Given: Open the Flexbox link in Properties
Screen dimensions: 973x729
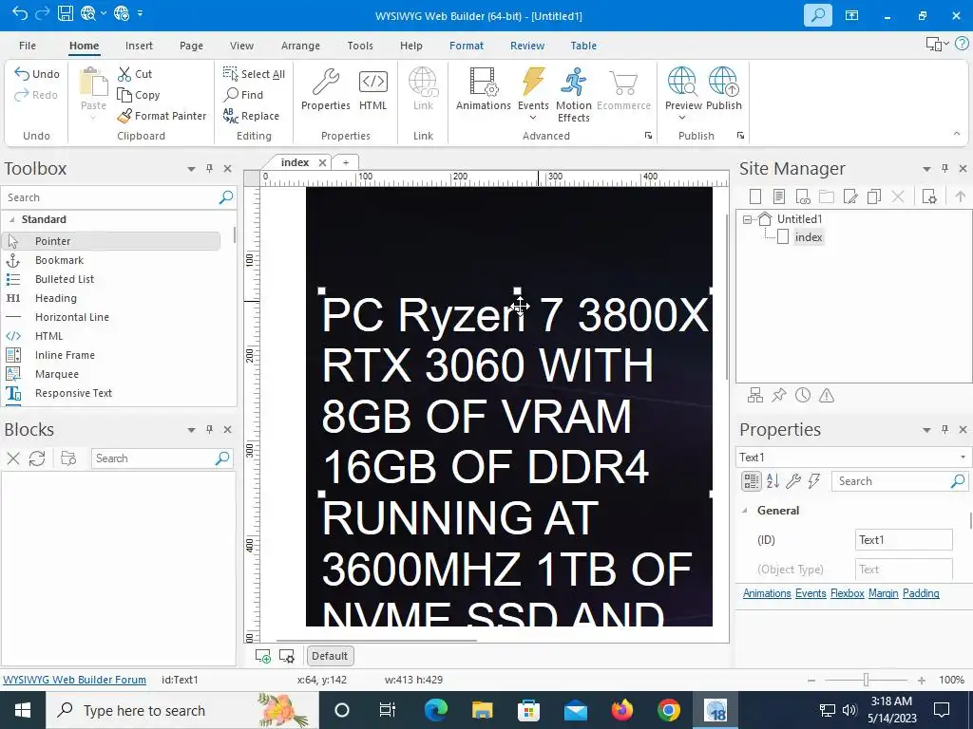Looking at the screenshot, I should pos(847,593).
